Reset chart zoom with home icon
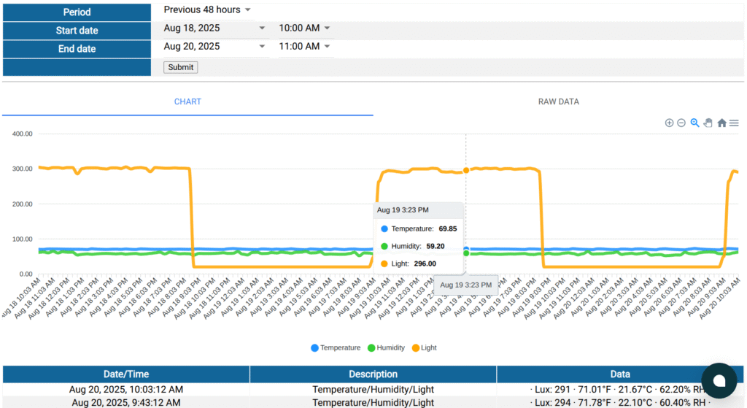This screenshot has width=747, height=408. click(x=721, y=123)
